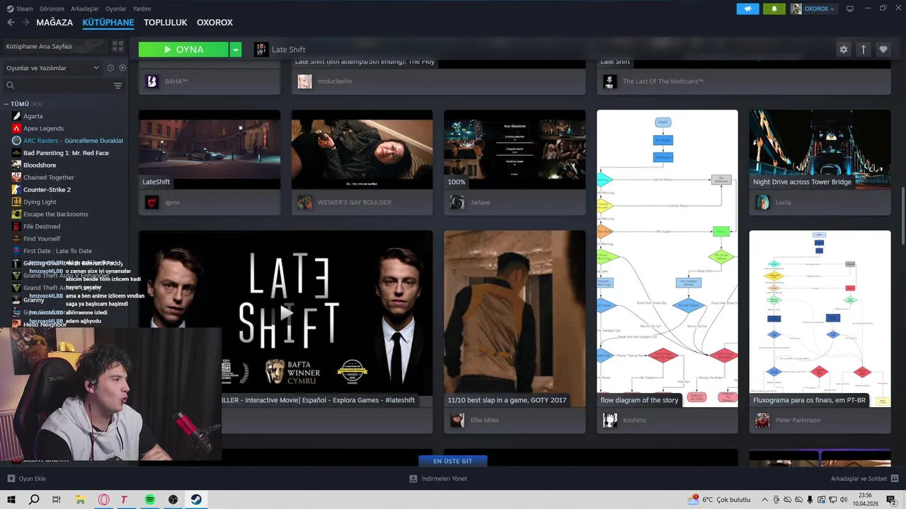This screenshot has width=906, height=509.
Task: Open the weather widget 6°C Çok bulutlu
Action: (720, 500)
